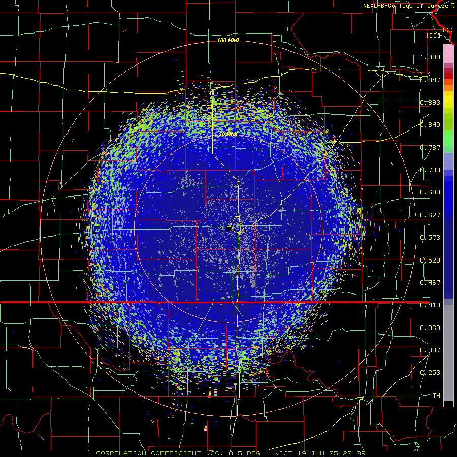Select the 0.840 scale value
457x457 pixels.
click(430, 125)
